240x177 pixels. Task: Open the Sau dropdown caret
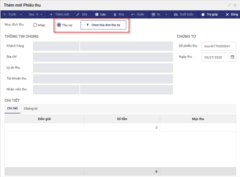tap(41, 14)
